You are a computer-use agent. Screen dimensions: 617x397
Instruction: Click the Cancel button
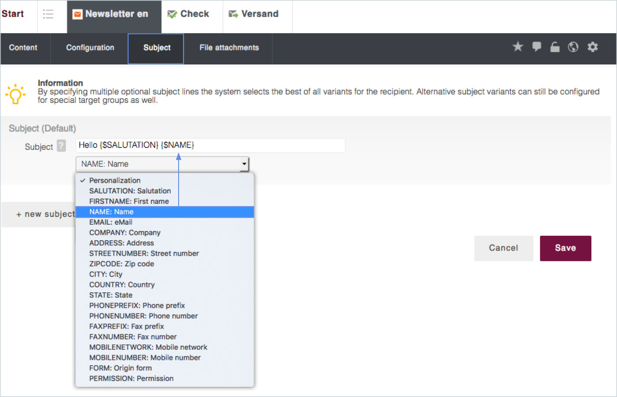(x=503, y=248)
